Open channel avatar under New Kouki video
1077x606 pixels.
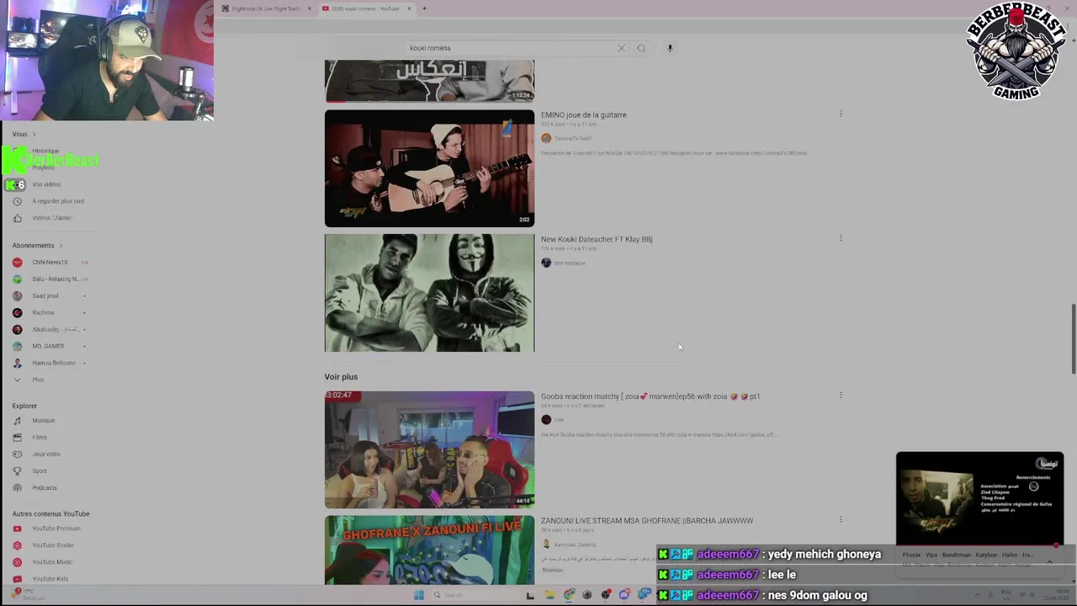[x=546, y=263]
